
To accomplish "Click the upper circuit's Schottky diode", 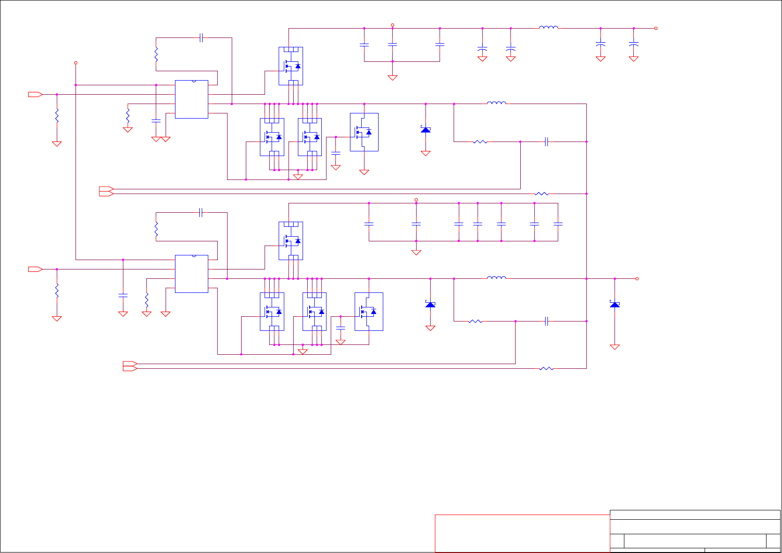I will (425, 129).
